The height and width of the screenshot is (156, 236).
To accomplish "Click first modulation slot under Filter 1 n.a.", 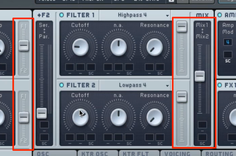I will (108, 67).
